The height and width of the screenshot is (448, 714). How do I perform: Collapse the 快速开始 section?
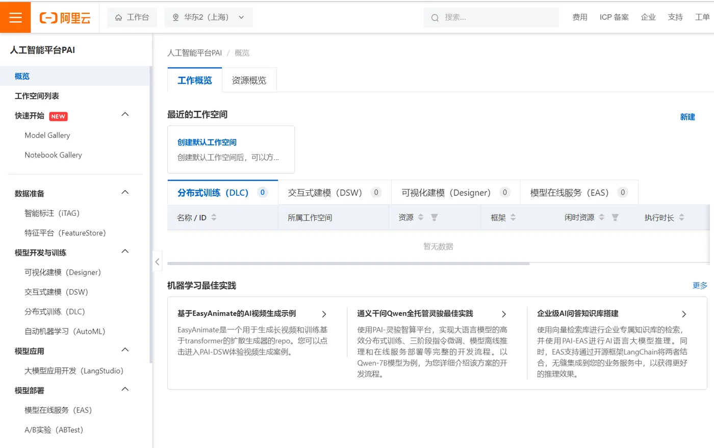[x=125, y=114]
